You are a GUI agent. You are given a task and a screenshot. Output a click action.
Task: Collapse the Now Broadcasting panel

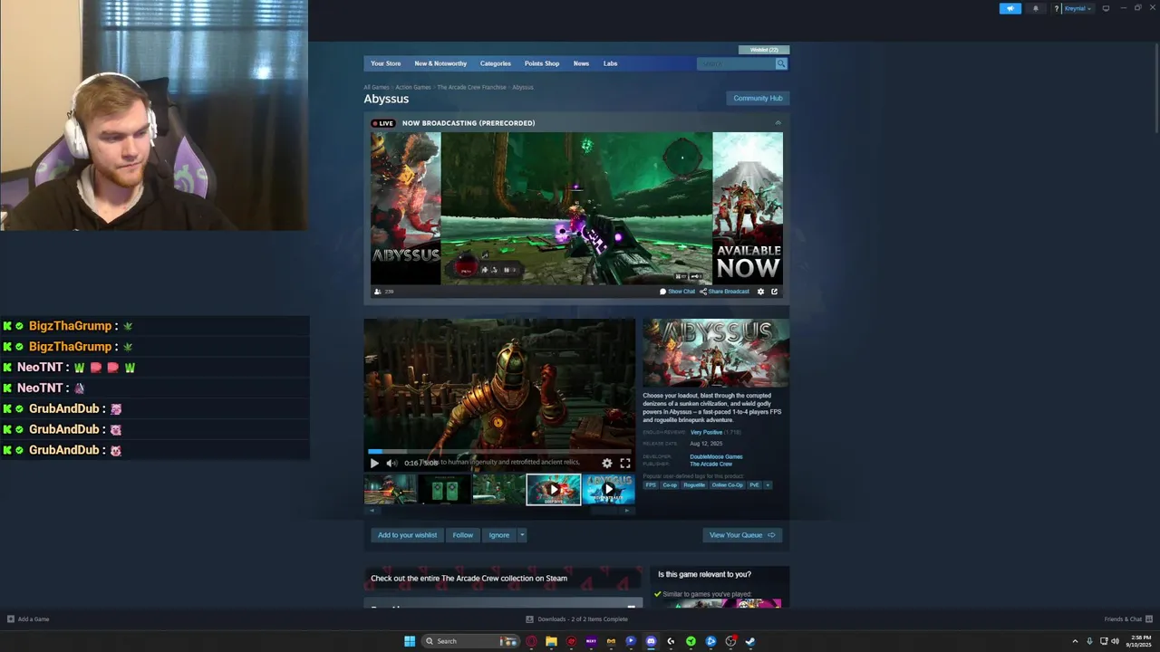click(x=778, y=123)
